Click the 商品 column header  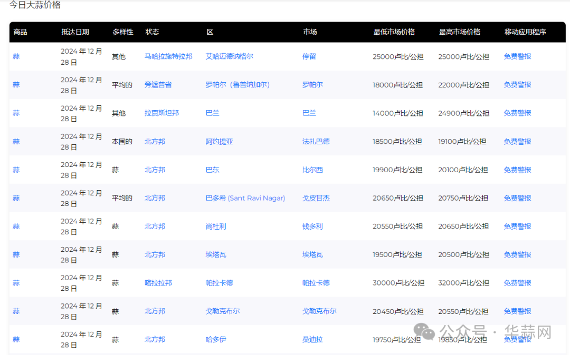click(21, 32)
